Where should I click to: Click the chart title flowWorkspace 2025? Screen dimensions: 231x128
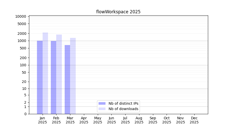118,12
